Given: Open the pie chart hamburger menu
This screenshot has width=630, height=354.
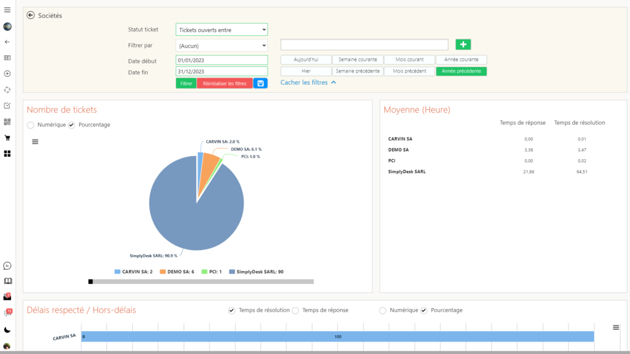Looking at the screenshot, I should pos(35,141).
